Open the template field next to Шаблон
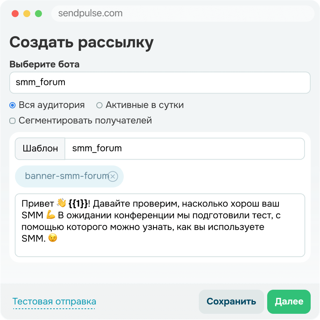 [x=184, y=148]
